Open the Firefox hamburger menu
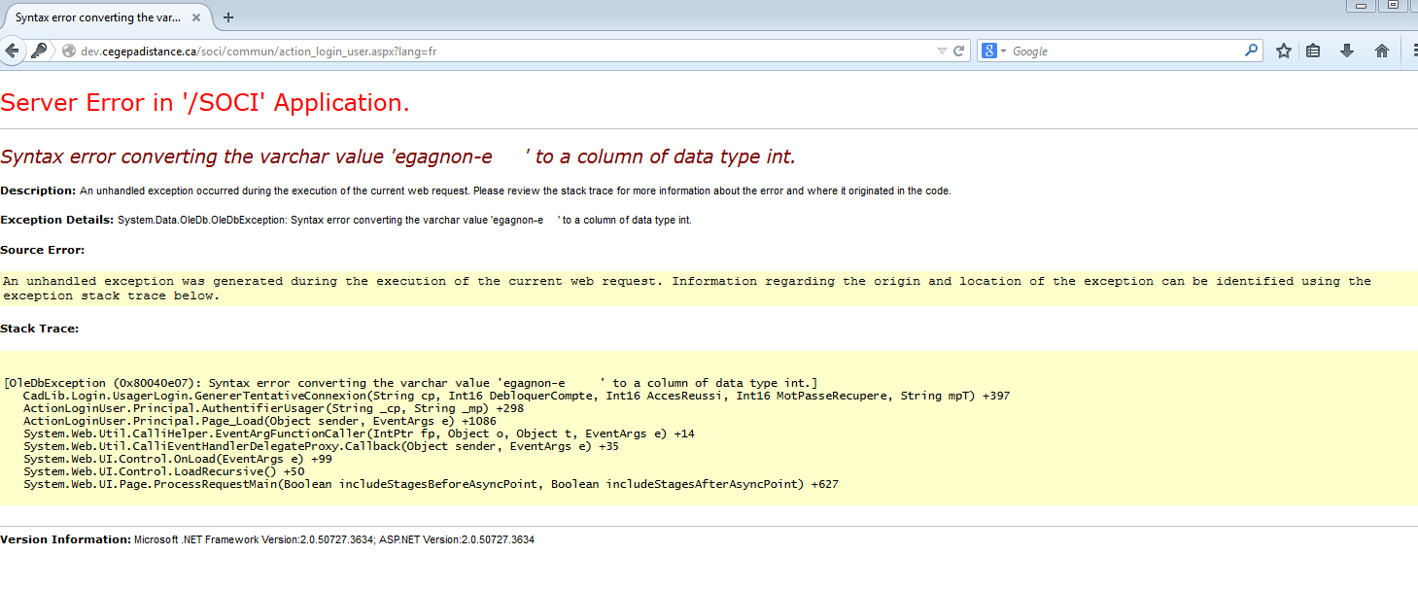This screenshot has height=589, width=1418. click(x=1413, y=51)
